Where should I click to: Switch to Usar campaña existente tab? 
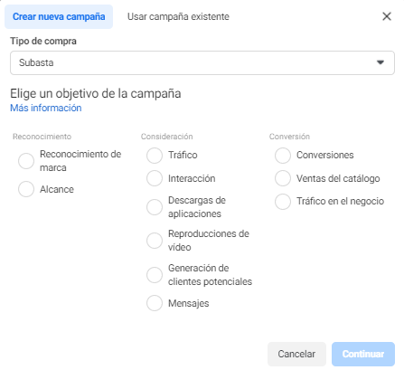pos(178,16)
